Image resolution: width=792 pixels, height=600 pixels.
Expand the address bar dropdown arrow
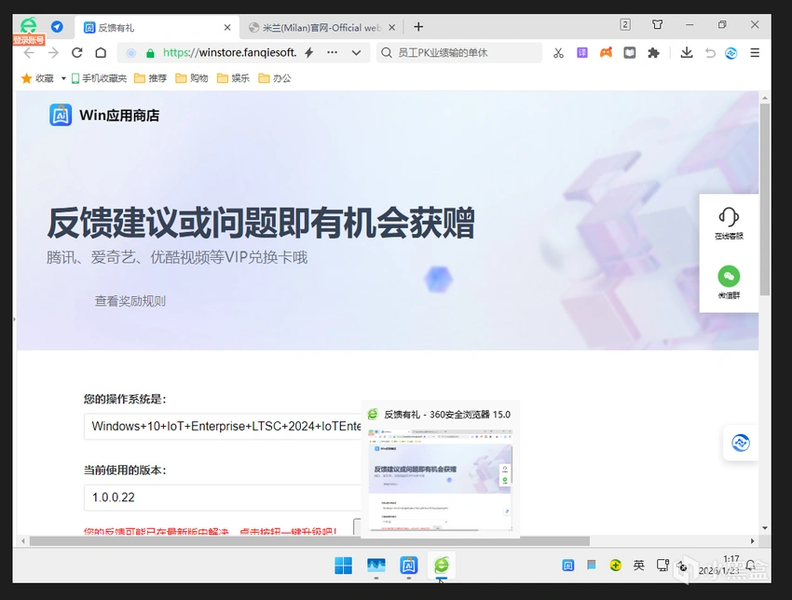pyautogui.click(x=359, y=53)
